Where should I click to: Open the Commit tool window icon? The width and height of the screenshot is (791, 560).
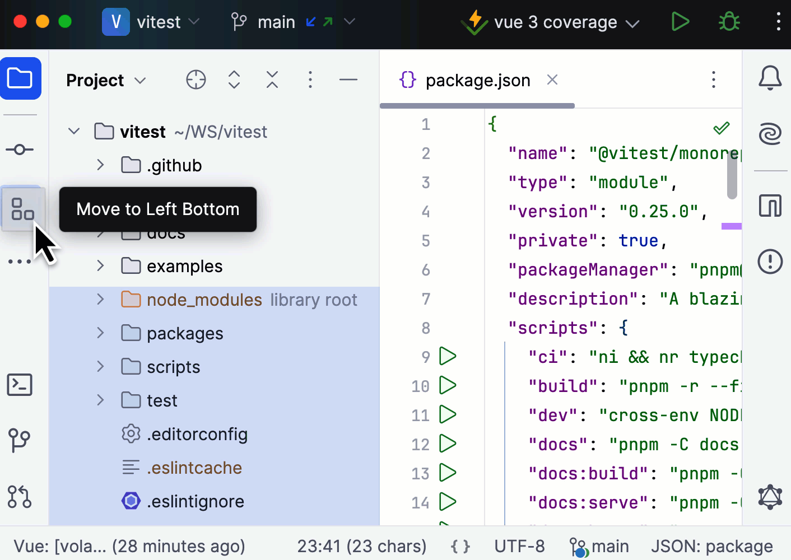click(x=20, y=150)
